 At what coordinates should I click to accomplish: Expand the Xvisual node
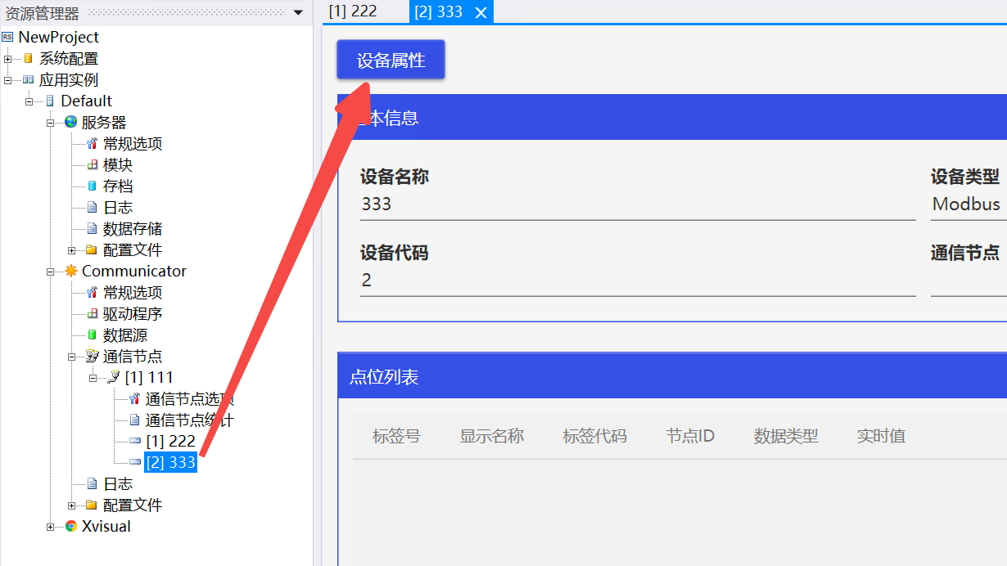pos(51,527)
